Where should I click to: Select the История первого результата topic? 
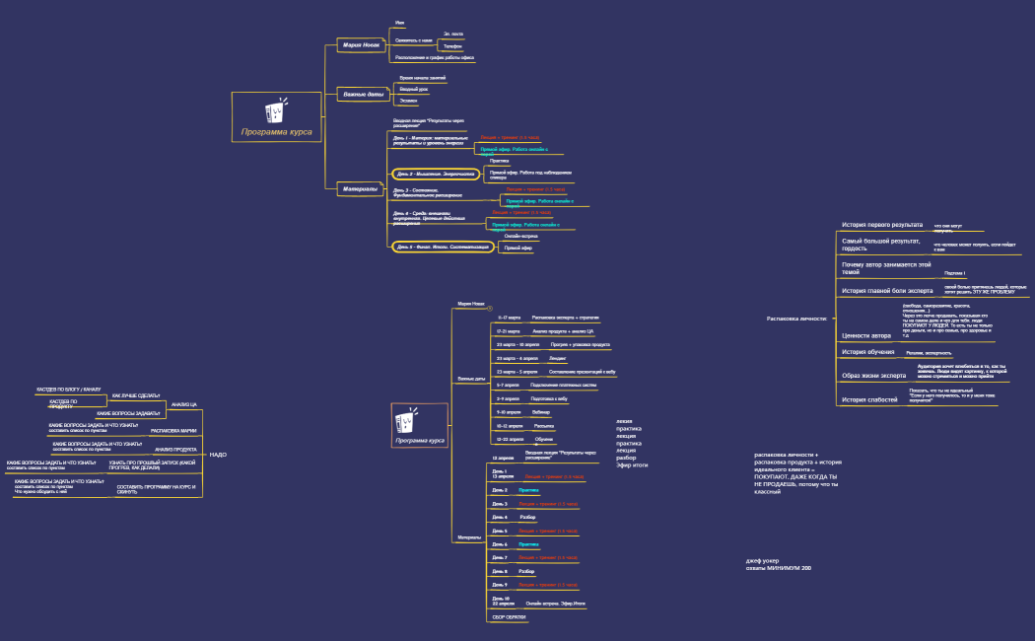(881, 225)
